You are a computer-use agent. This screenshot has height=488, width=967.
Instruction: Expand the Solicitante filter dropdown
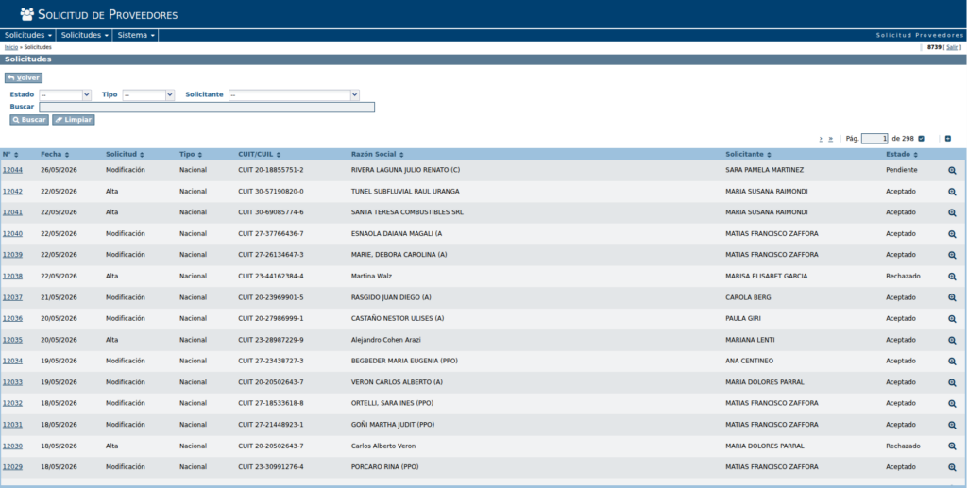click(294, 95)
